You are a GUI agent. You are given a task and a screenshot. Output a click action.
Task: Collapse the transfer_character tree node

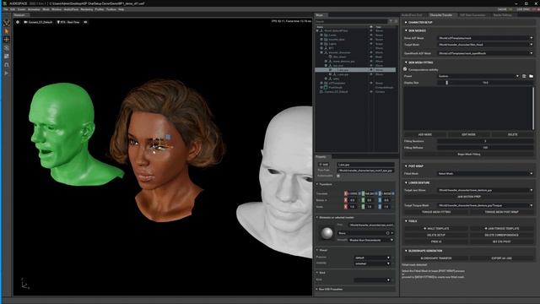(x=321, y=52)
